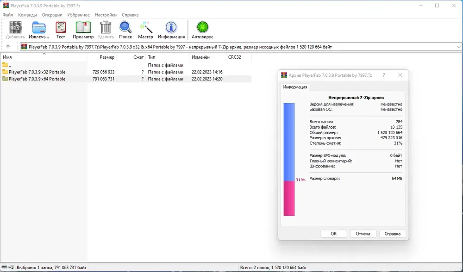This screenshot has height=272, width=463.
Task: Select 'PlayerFab 7.0.3.9 x32 Portable' folder name
Action: coord(37,72)
